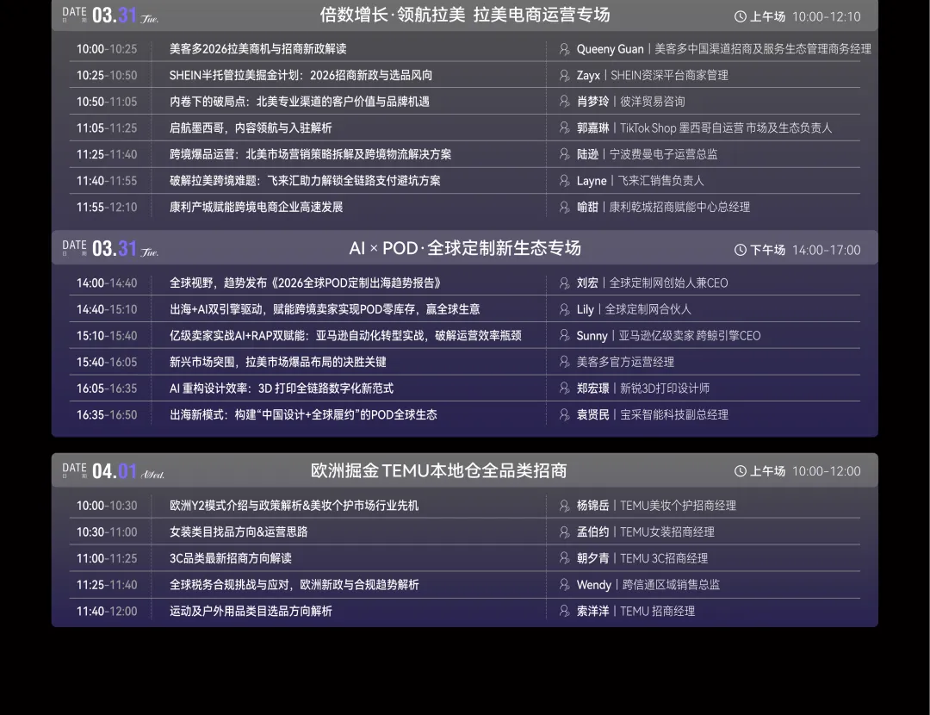Click the time range 上午场 10:00-12:10
The image size is (930, 715).
(x=805, y=16)
